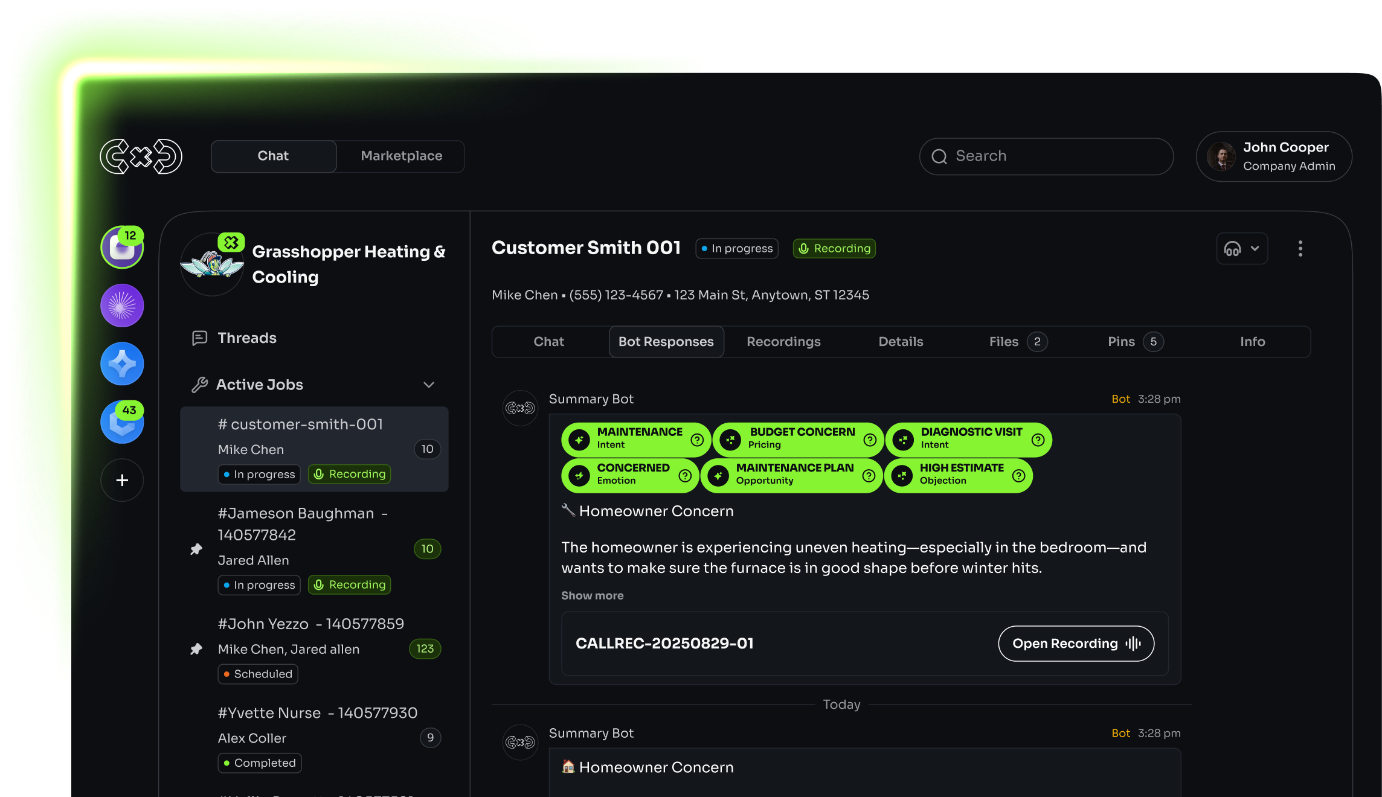Open the three-dot more options menu
The height and width of the screenshot is (797, 1382).
point(1300,249)
